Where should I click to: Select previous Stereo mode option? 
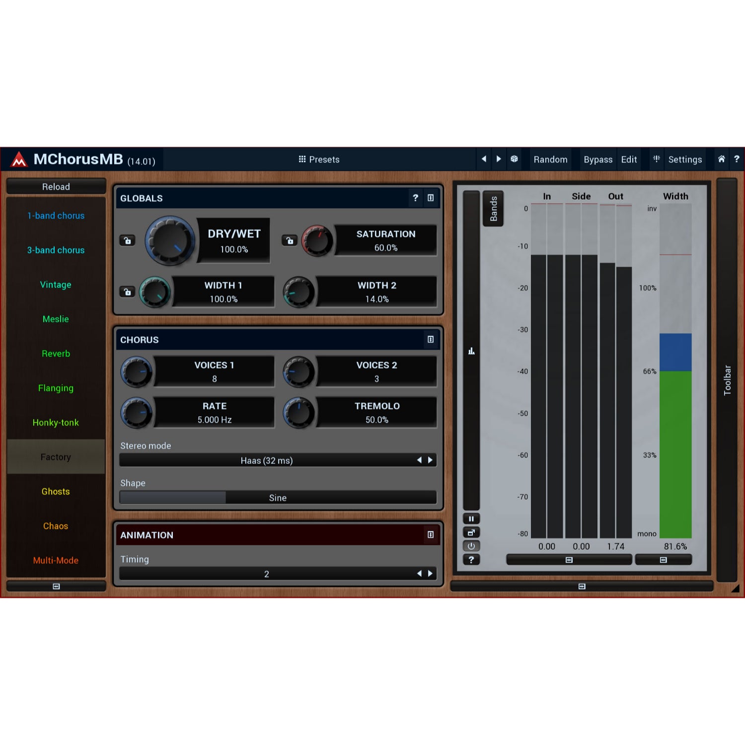click(419, 460)
